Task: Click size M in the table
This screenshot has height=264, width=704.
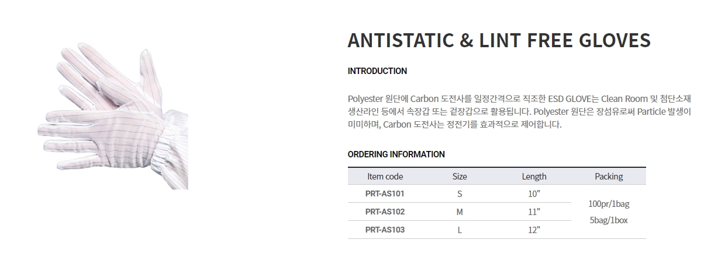Action: pos(460,212)
